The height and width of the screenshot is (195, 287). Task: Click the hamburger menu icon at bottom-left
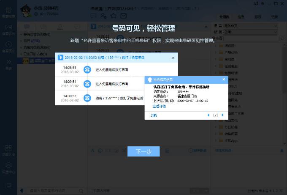(x=8, y=184)
